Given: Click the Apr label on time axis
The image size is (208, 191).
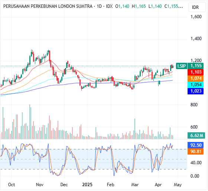Looking at the screenshot, I should coord(158,185).
